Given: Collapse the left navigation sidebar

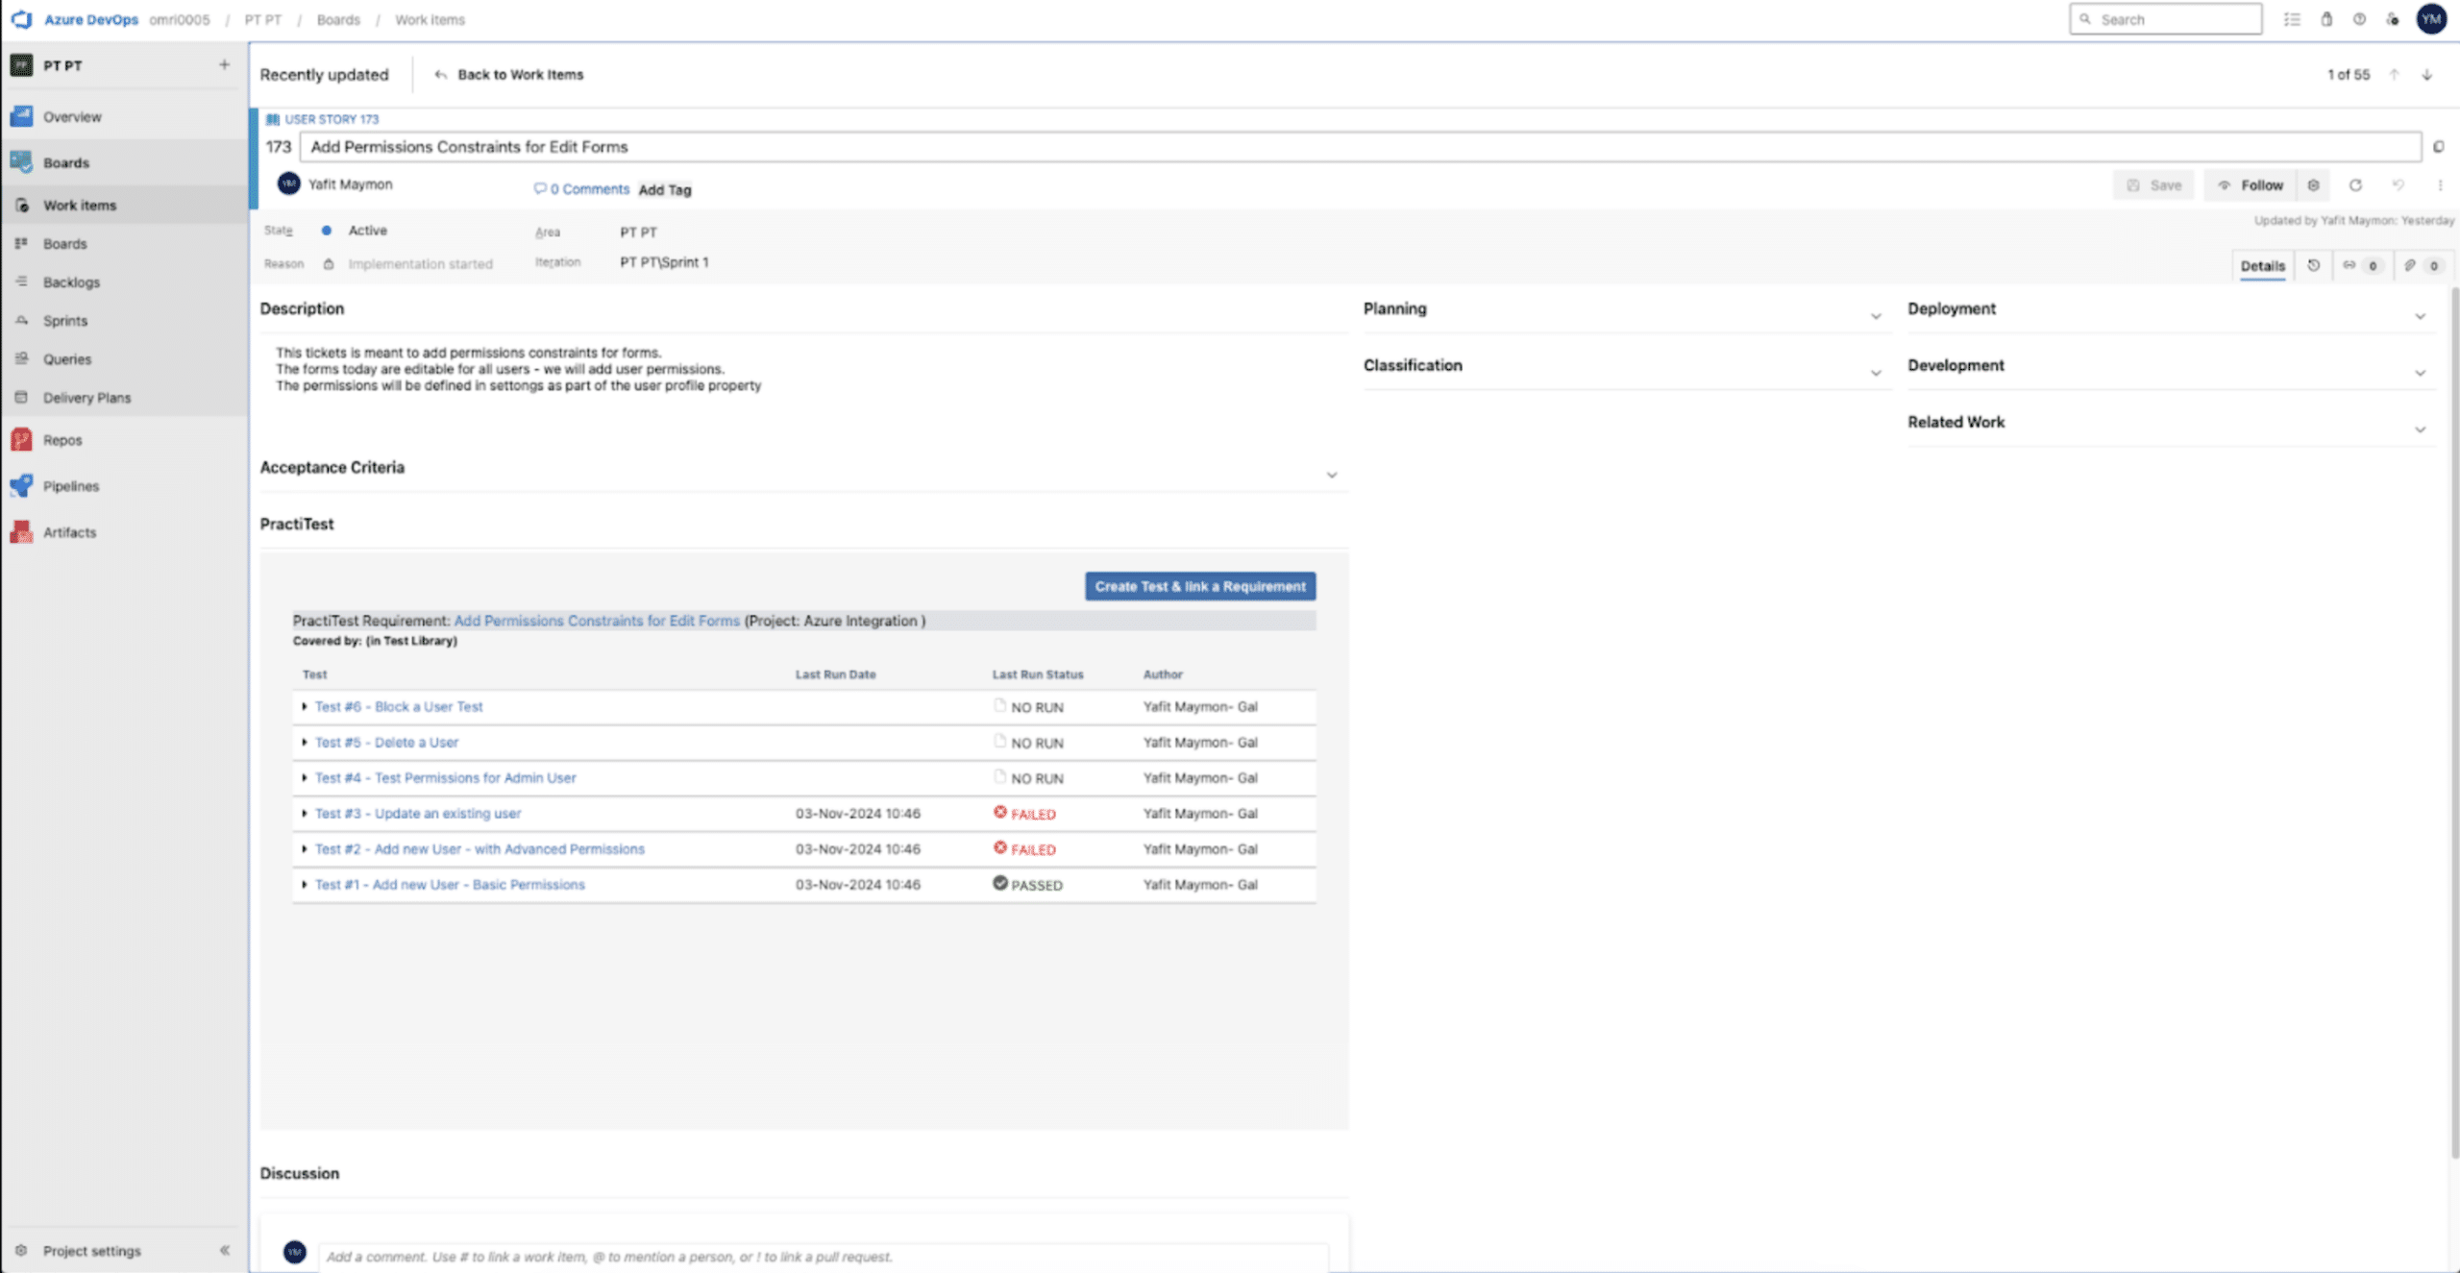Looking at the screenshot, I should pyautogui.click(x=224, y=1250).
